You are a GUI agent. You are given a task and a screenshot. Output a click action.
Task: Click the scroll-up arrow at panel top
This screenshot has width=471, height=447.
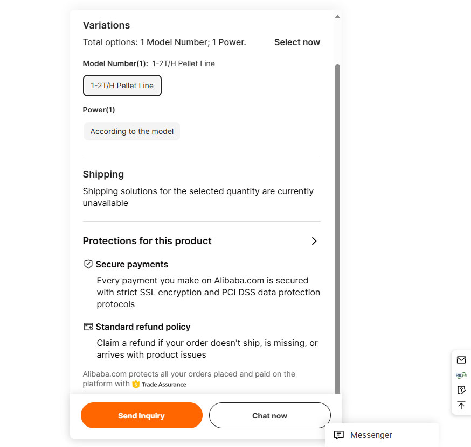[337, 17]
